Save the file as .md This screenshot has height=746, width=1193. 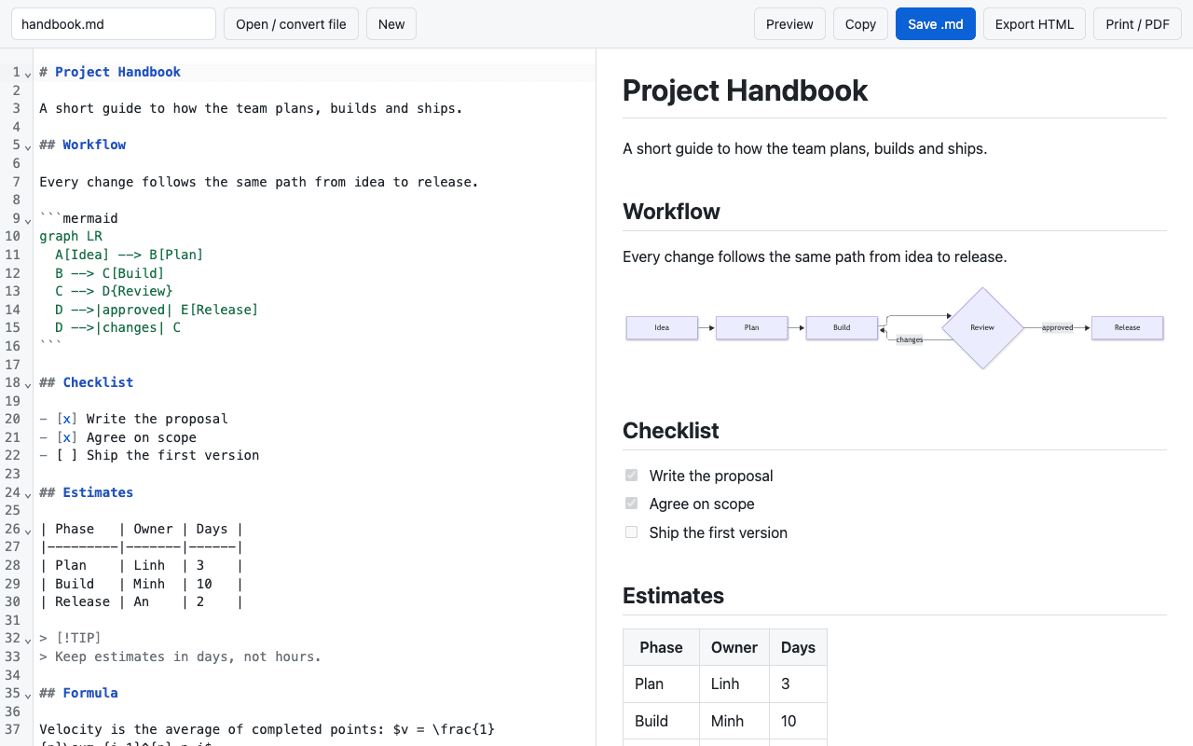(936, 24)
